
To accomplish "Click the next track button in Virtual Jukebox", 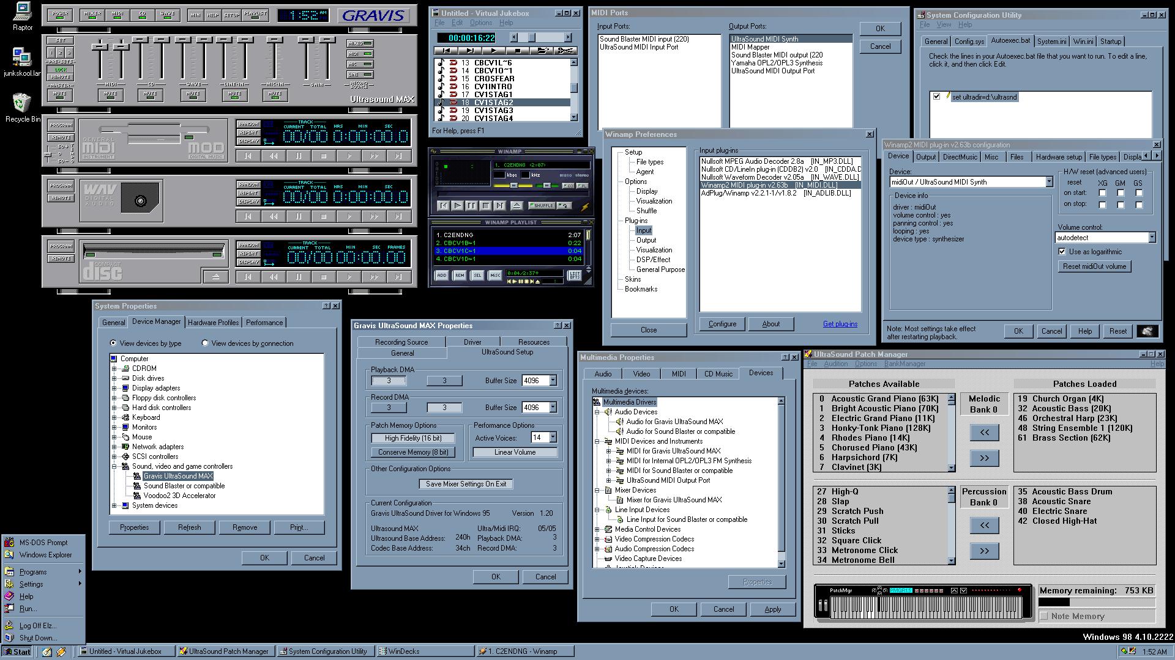I will coord(470,51).
